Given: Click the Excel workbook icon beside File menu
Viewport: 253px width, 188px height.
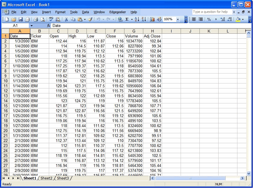Looking at the screenshot, I should [6, 12].
